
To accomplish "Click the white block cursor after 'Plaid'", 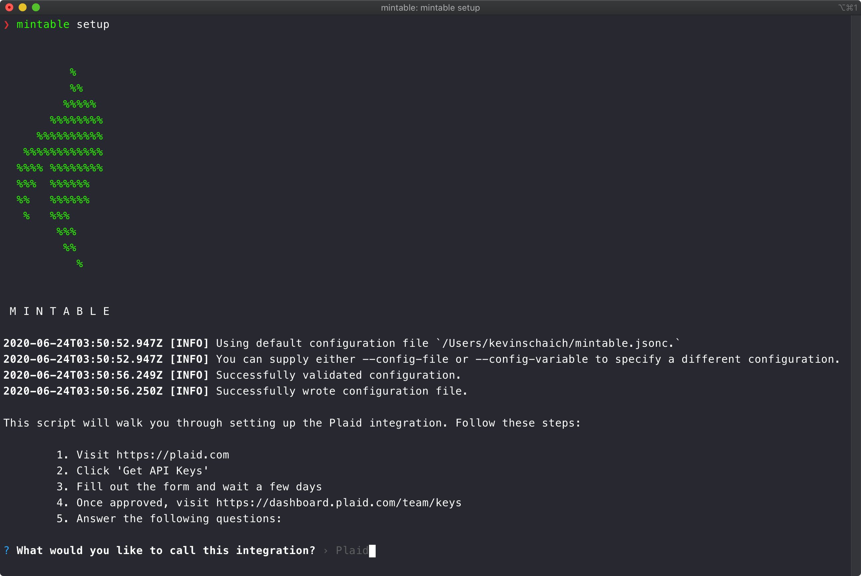I will pyautogui.click(x=372, y=551).
